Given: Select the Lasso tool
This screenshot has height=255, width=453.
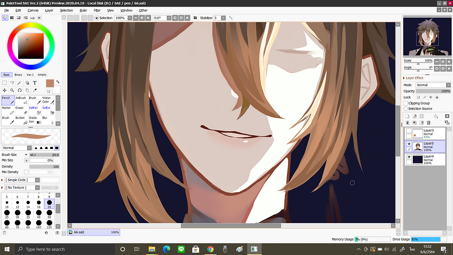Looking at the screenshot, I should tap(12, 83).
